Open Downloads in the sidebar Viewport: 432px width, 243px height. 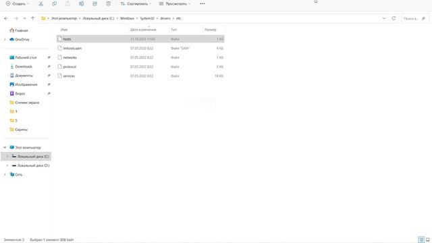coord(21,66)
